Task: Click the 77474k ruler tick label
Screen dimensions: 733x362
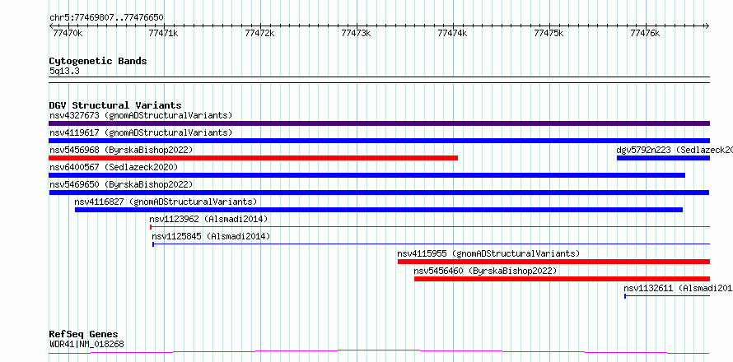Action: pos(452,33)
